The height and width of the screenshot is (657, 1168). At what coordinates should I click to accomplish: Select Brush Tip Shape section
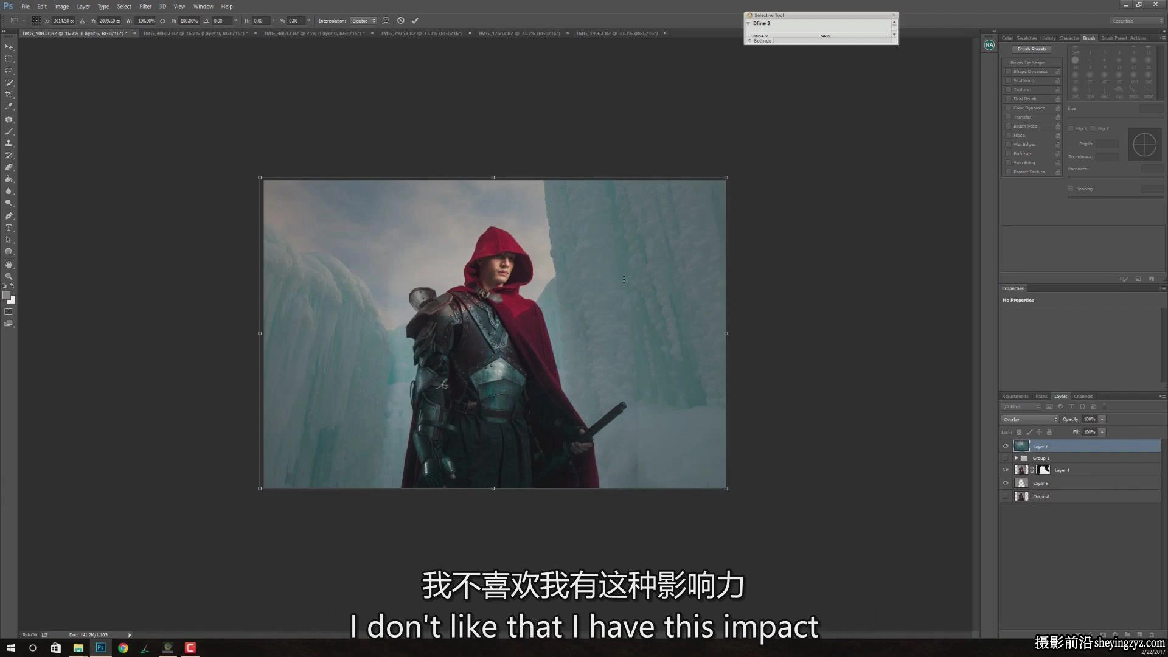tap(1031, 63)
